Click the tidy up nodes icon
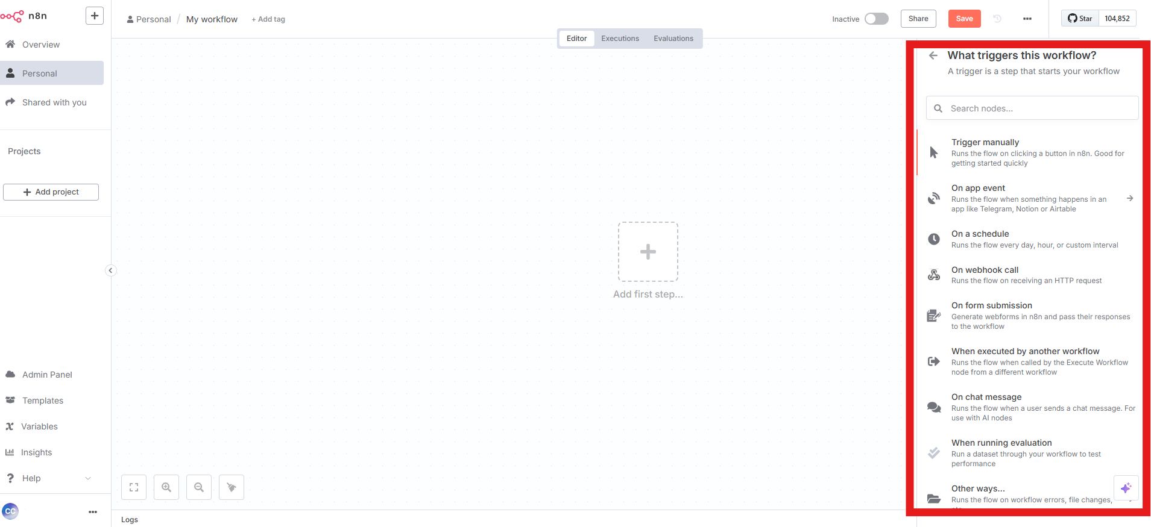The height and width of the screenshot is (527, 1151). 232,487
